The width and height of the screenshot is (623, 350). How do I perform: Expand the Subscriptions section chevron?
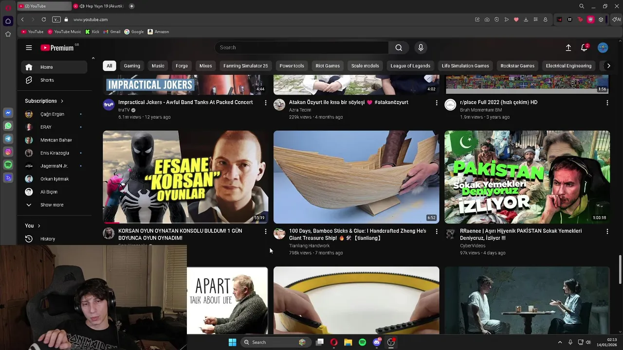pos(62,101)
